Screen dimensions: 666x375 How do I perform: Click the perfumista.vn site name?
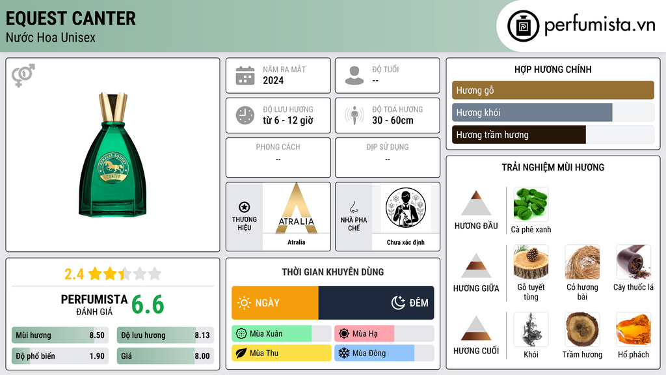600,25
